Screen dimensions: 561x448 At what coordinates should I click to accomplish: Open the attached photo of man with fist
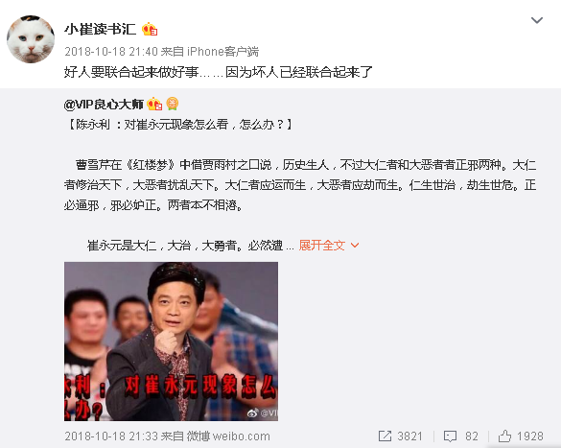pyautogui.click(x=171, y=342)
